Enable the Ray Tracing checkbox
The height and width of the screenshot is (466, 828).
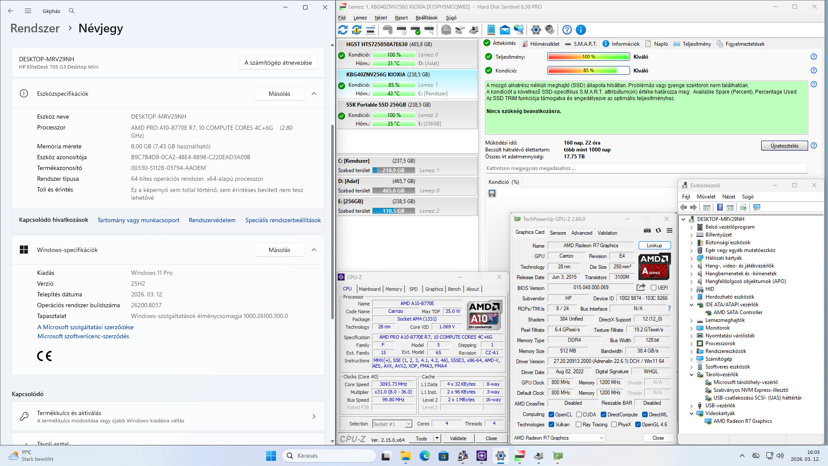578,425
